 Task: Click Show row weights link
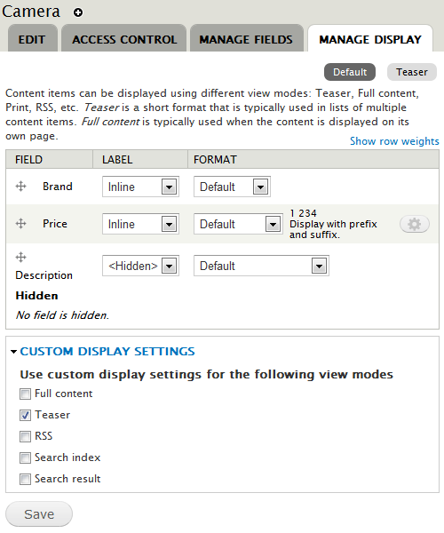tap(394, 141)
